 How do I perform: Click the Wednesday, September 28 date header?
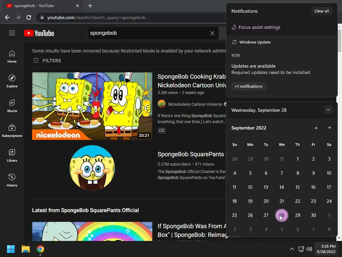(x=259, y=110)
